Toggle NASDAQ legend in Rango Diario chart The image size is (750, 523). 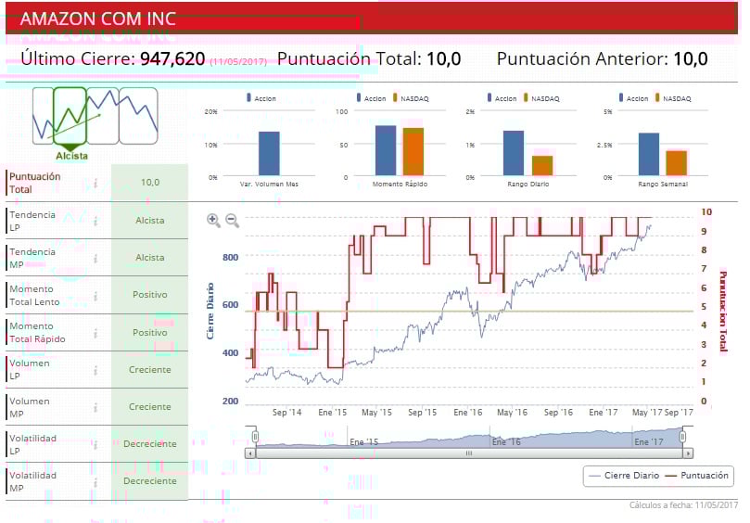(x=541, y=98)
